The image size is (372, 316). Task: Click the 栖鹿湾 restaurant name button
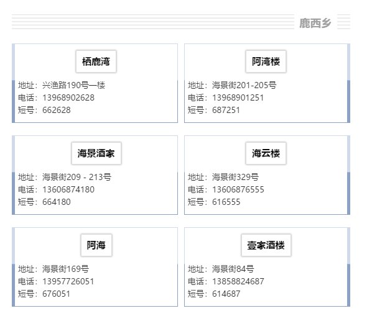pyautogui.click(x=96, y=61)
